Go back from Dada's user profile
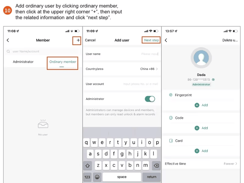244x183 pixels. [x=166, y=40]
